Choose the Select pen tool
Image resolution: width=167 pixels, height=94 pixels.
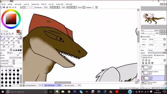click(12, 42)
